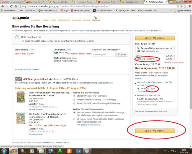Open Google Chrome from the taskbar
Image resolution: width=192 pixels, height=154 pixels.
pos(13,151)
